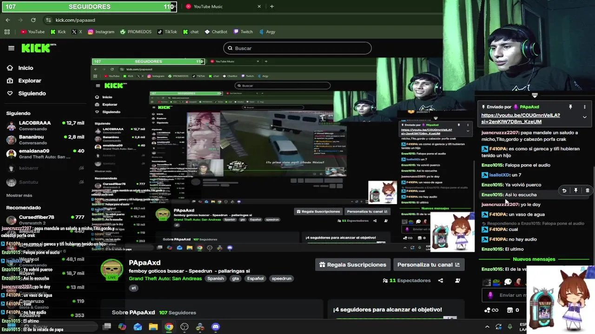Select offline channel keinerrr

pos(45,168)
